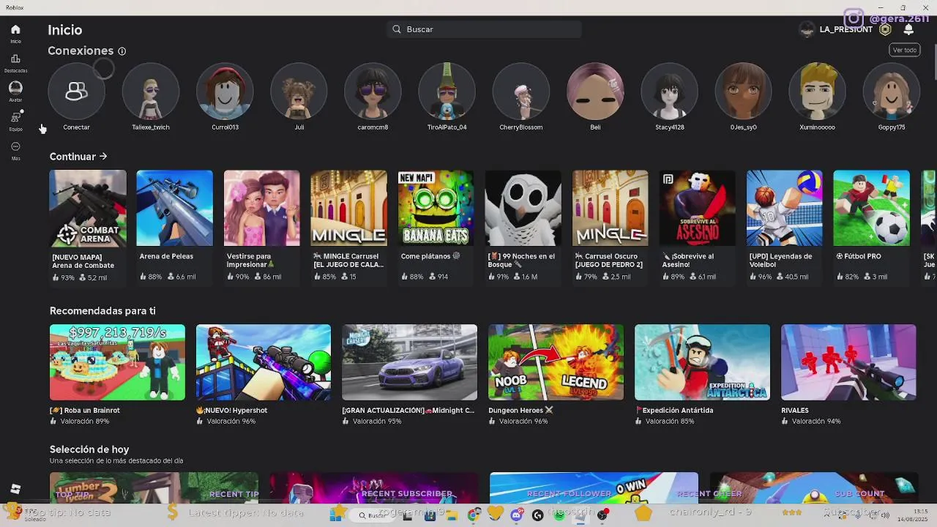Click the Robux hexagon icon in header
This screenshot has width=937, height=527.
coord(885,29)
